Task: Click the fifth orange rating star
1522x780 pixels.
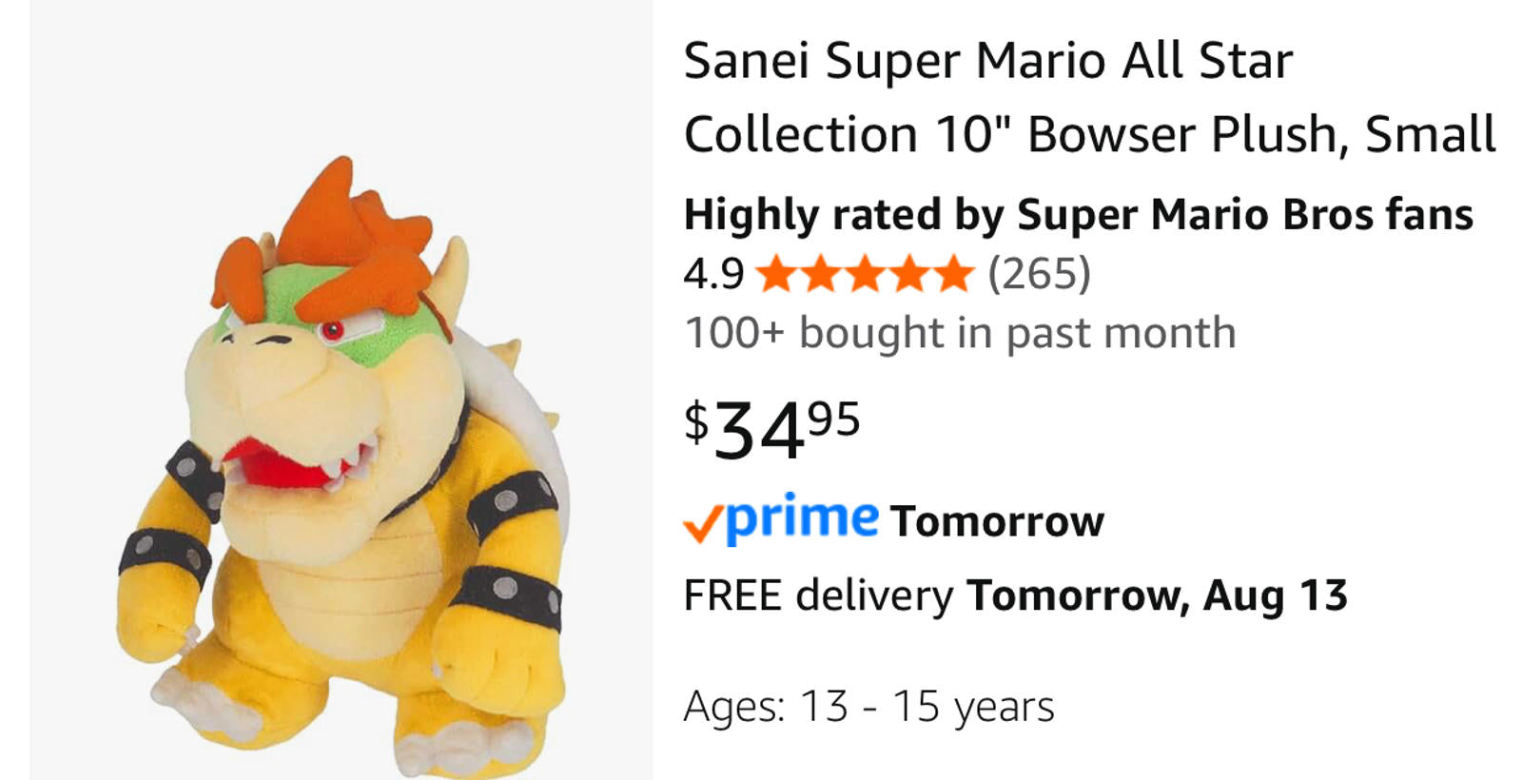Action: pyautogui.click(x=953, y=274)
